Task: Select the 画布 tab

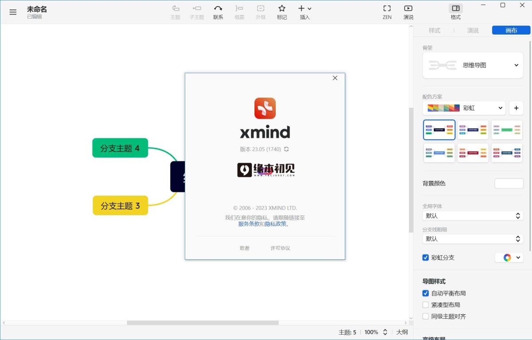Action: [511, 31]
